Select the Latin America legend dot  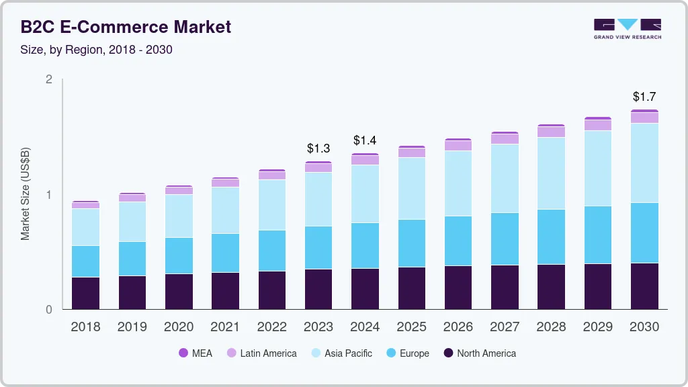230,353
